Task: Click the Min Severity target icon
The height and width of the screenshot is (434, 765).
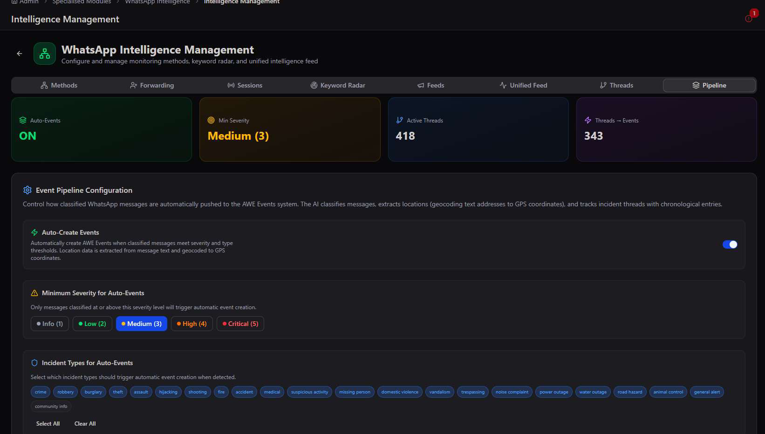Action: click(x=211, y=120)
